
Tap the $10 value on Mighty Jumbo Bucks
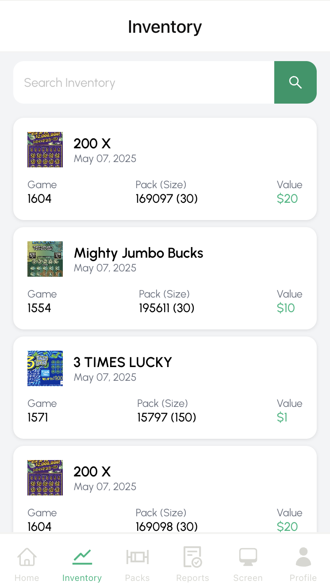286,308
